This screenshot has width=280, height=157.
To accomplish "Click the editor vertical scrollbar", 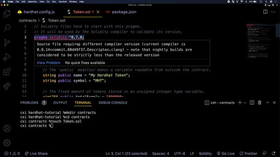I will tap(278, 30).
